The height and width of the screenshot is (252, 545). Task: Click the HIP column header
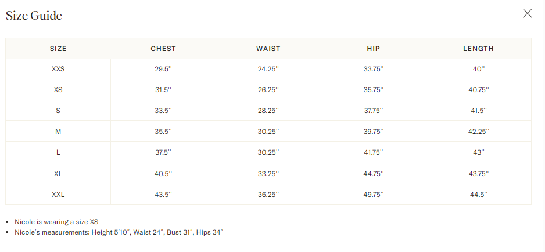[x=373, y=49]
